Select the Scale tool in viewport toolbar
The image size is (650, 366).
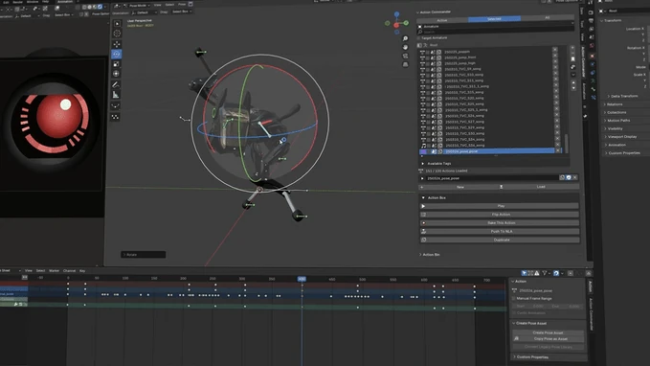(117, 64)
